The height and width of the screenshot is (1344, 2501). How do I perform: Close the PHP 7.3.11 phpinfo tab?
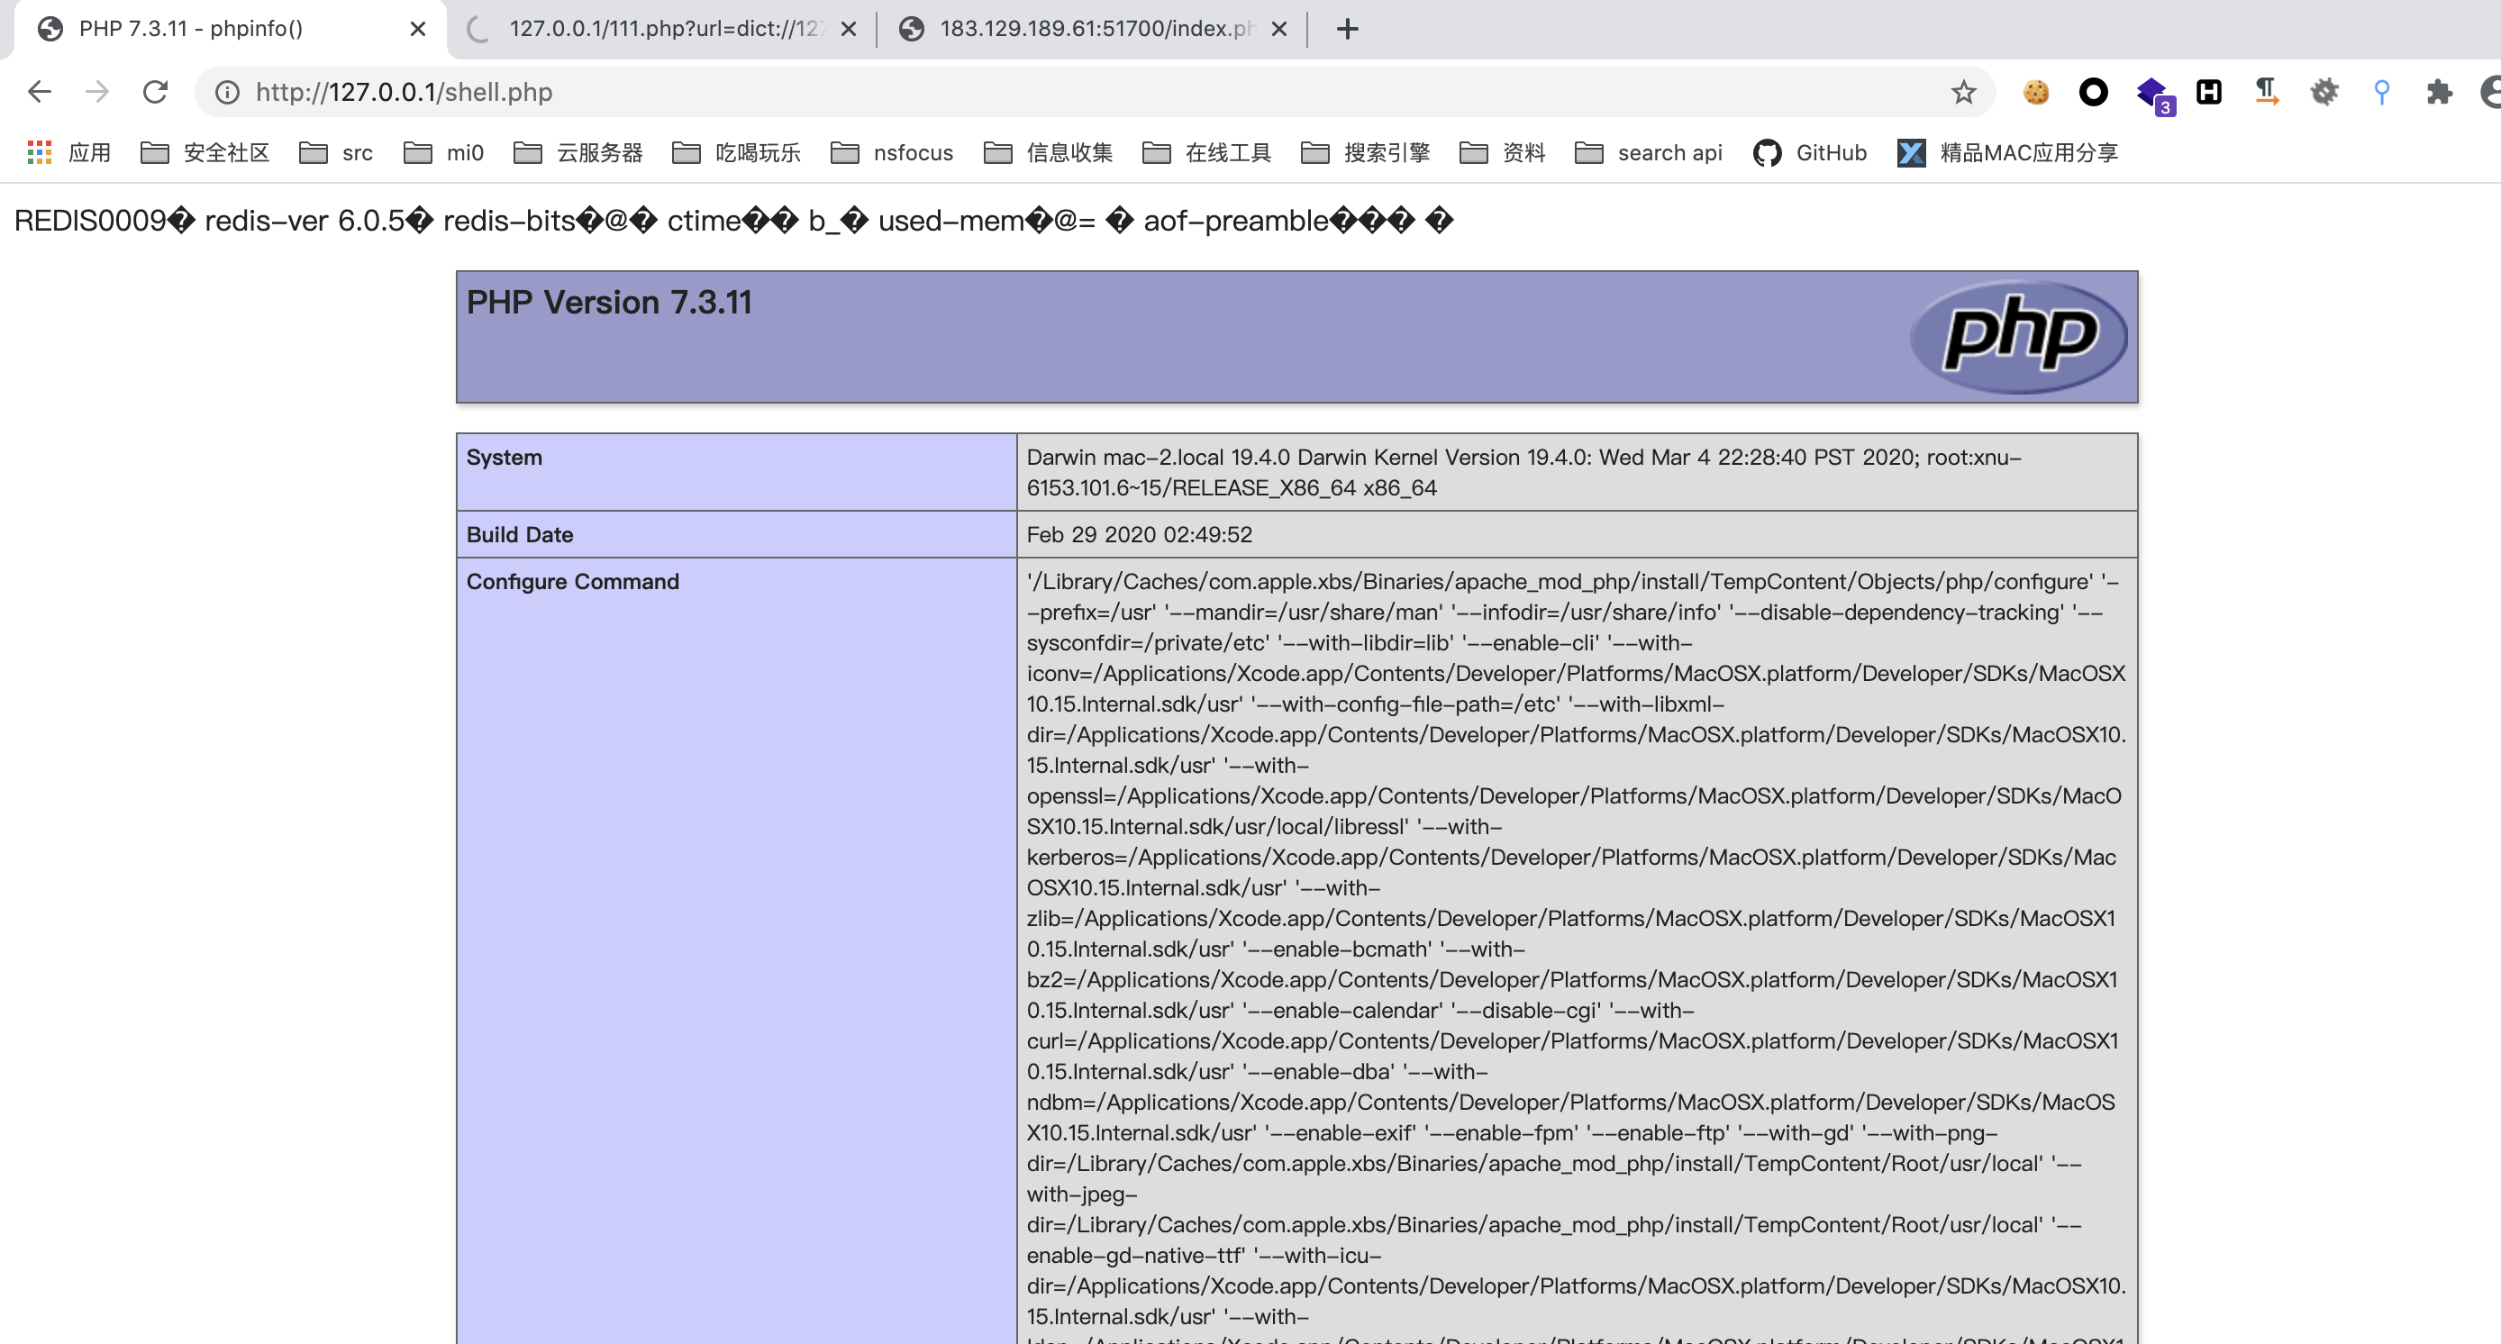pyautogui.click(x=417, y=29)
